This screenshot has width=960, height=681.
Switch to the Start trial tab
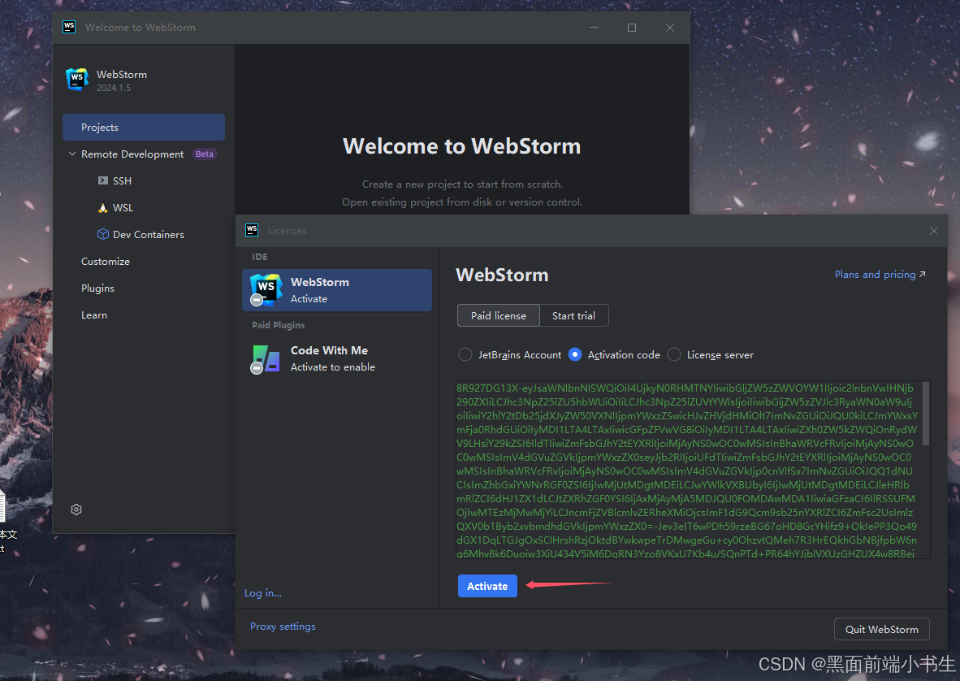point(573,315)
